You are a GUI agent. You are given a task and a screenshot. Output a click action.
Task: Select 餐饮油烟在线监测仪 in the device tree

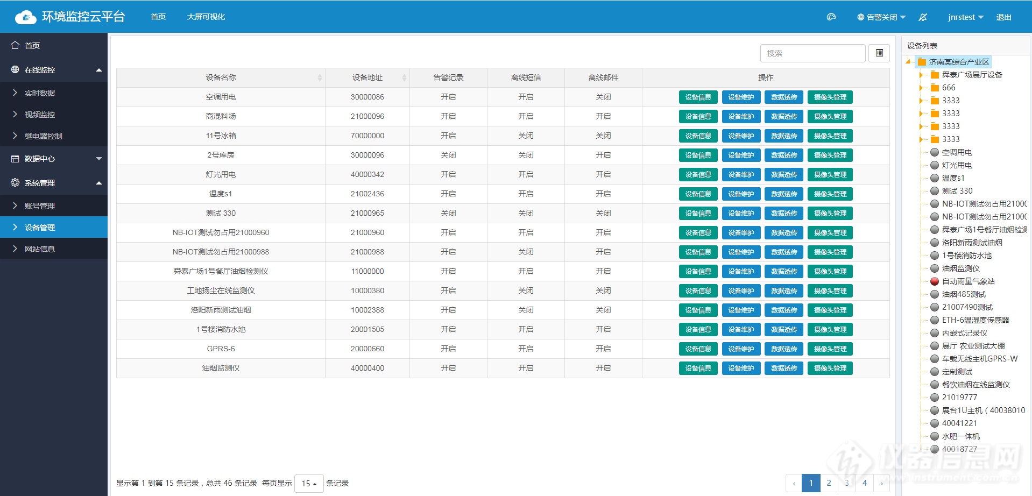click(976, 385)
